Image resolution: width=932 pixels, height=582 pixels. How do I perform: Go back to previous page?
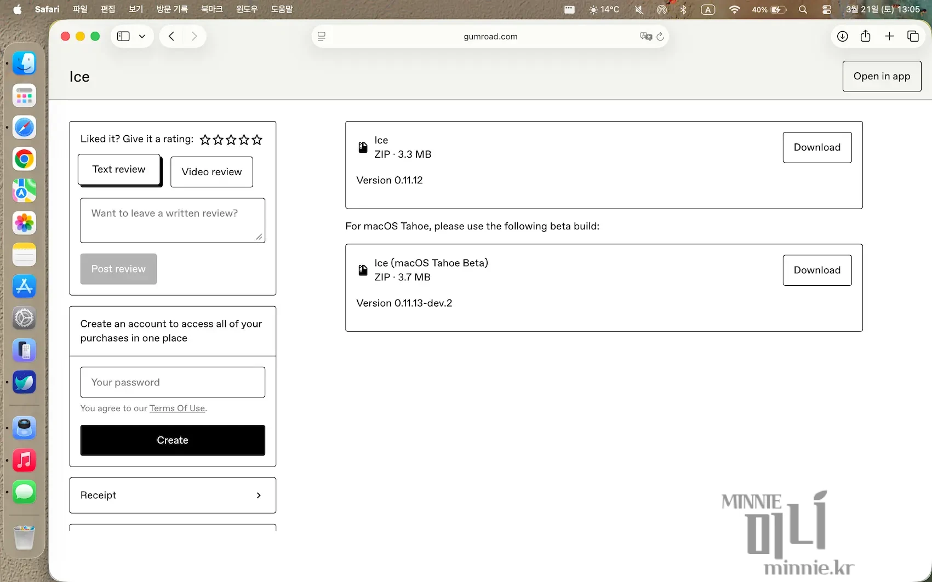171,36
